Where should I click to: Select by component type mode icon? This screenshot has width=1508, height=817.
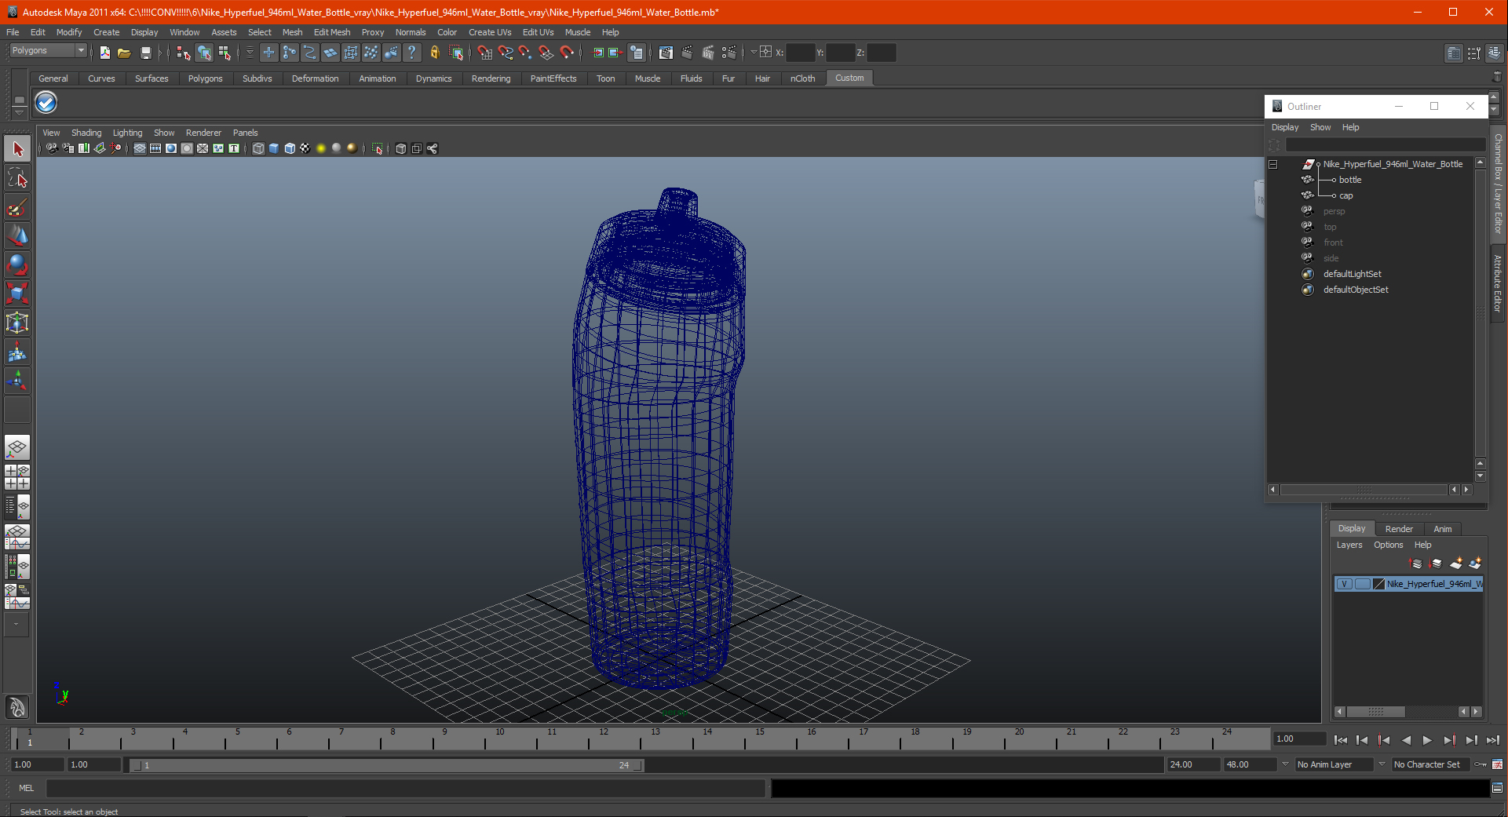pos(225,53)
